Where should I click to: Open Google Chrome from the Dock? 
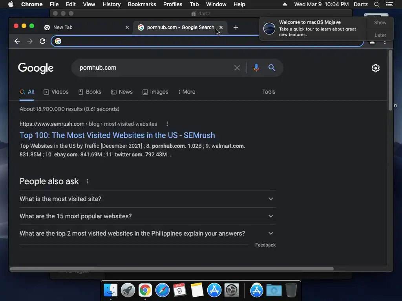pyautogui.click(x=145, y=290)
